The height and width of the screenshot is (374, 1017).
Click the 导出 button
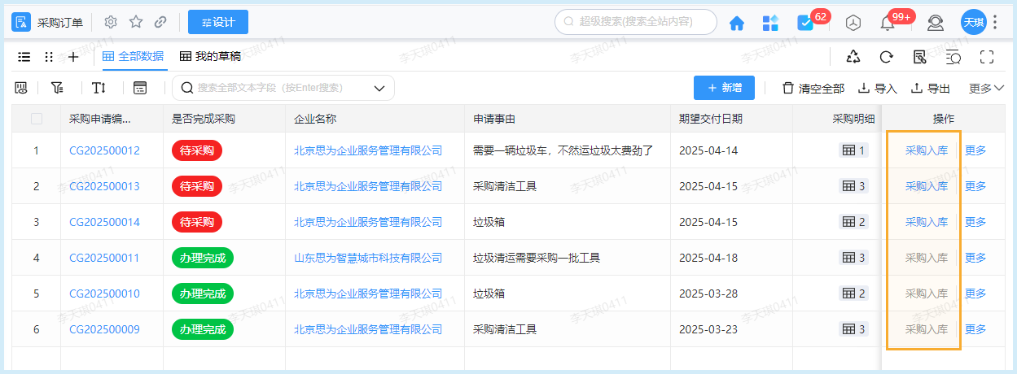tap(930, 88)
